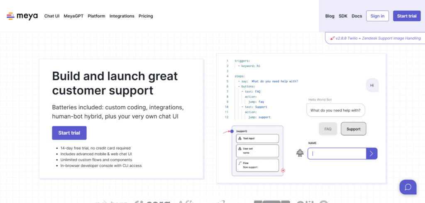Open the MeyaGPT menu item

pyautogui.click(x=73, y=16)
